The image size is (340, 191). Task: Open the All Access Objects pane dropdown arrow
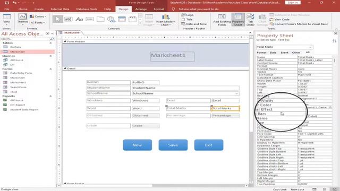coord(47,33)
